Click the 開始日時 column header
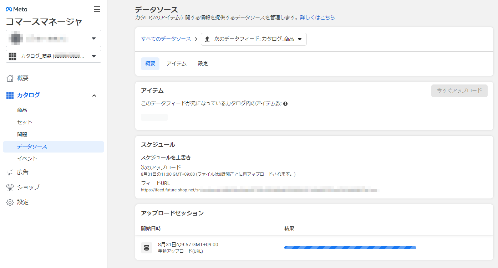Image resolution: width=498 pixels, height=268 pixels. click(x=151, y=228)
